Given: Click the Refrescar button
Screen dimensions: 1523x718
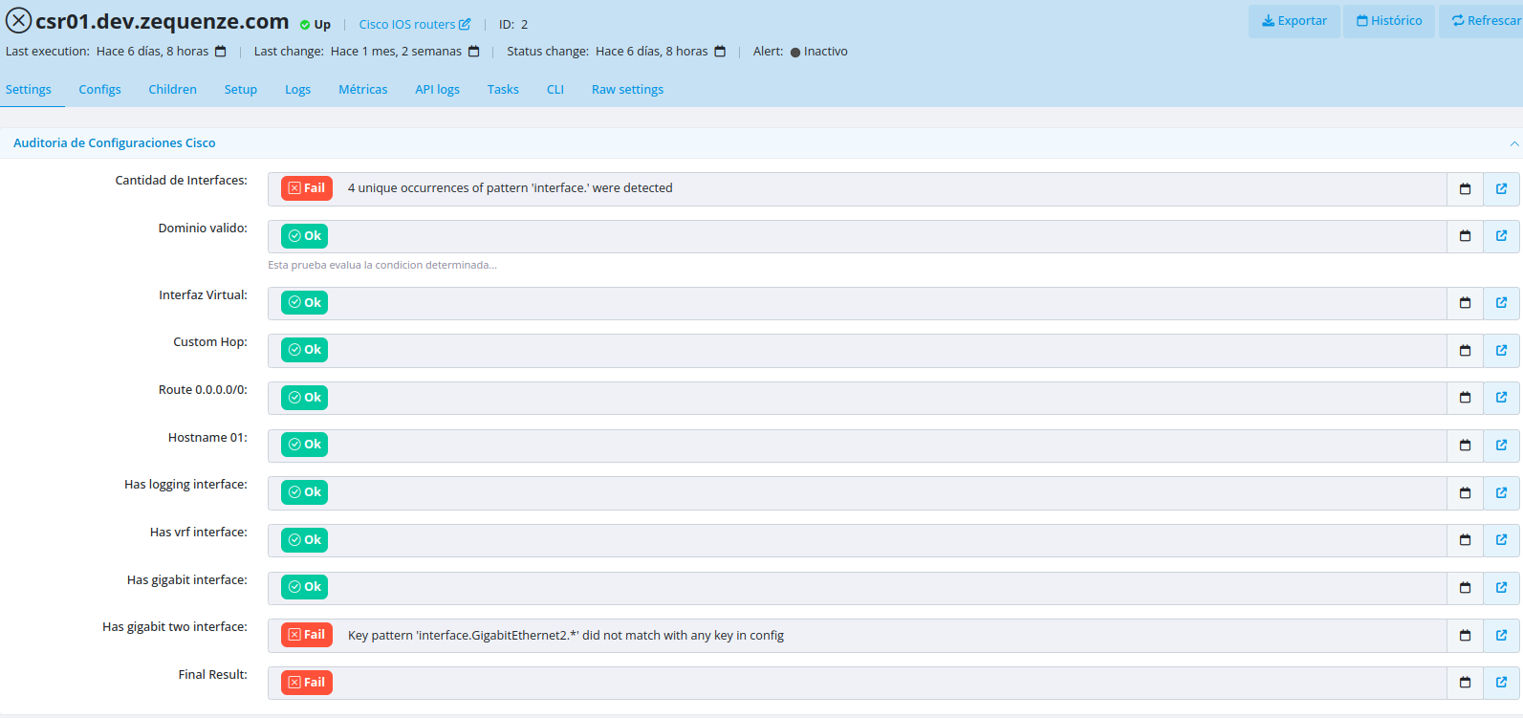Looking at the screenshot, I should (1485, 21).
